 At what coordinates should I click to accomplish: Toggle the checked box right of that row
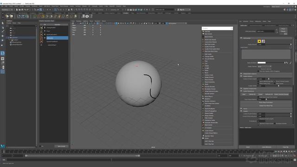point(275,81)
